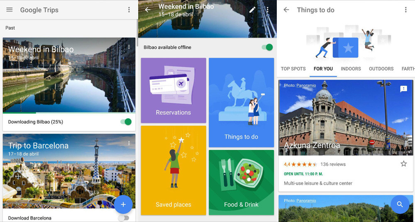Viewport: 415px width, 222px height.
Task: Tap the Things to do screen title
Action: tap(315, 10)
